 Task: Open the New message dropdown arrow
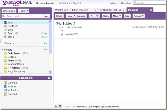click(x=28, y=11)
